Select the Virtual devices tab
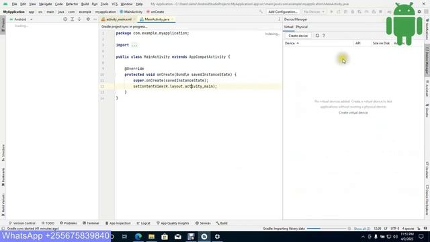The height and width of the screenshot is (242, 430). 288,27
